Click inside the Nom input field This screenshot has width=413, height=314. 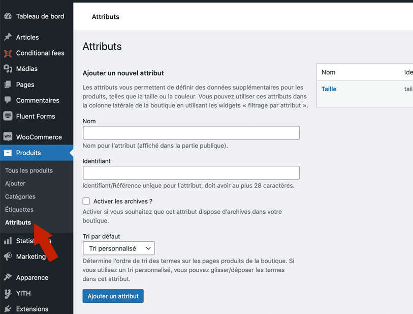pyautogui.click(x=191, y=132)
